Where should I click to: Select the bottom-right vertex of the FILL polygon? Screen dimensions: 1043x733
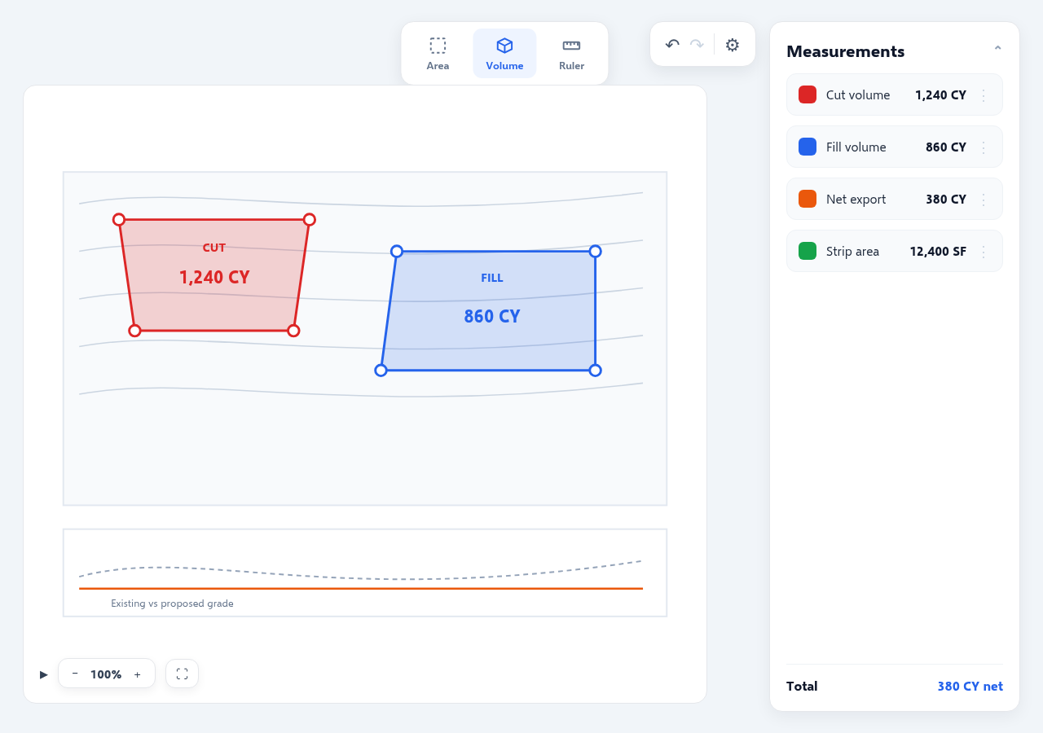point(595,371)
